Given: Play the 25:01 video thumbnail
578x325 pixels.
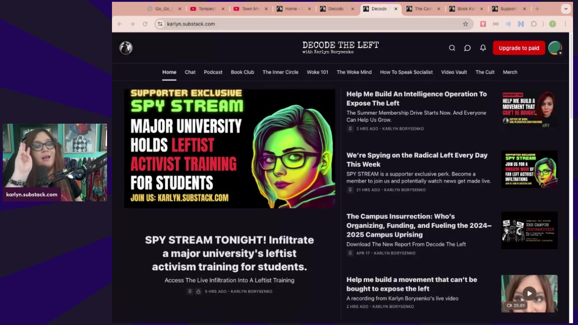Looking at the screenshot, I should 529,293.
